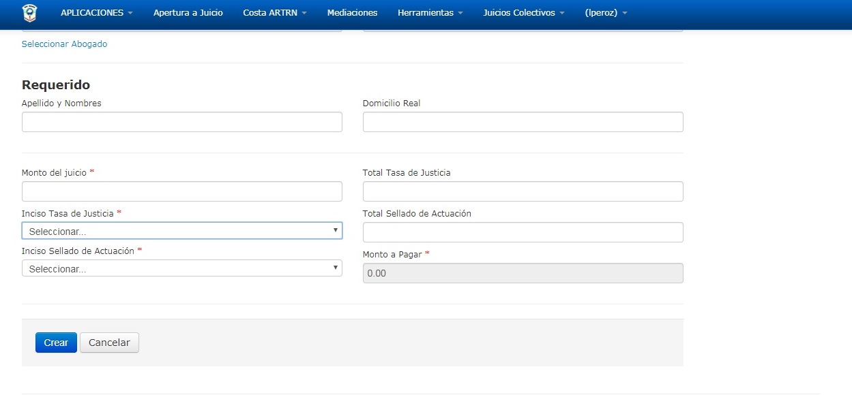Go to Apertura a Juicio
The height and width of the screenshot is (395, 852).
click(188, 13)
